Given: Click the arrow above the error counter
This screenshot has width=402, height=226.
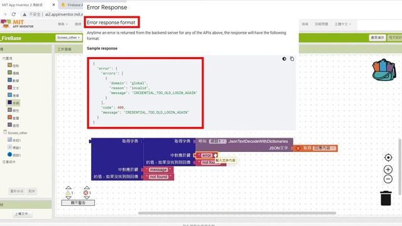Looking at the screenshot, I should (x=87, y=188).
